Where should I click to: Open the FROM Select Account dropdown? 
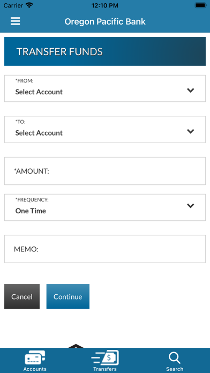105,88
